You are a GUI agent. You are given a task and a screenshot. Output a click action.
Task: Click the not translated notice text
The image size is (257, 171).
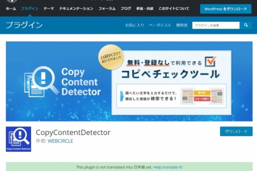(114, 167)
